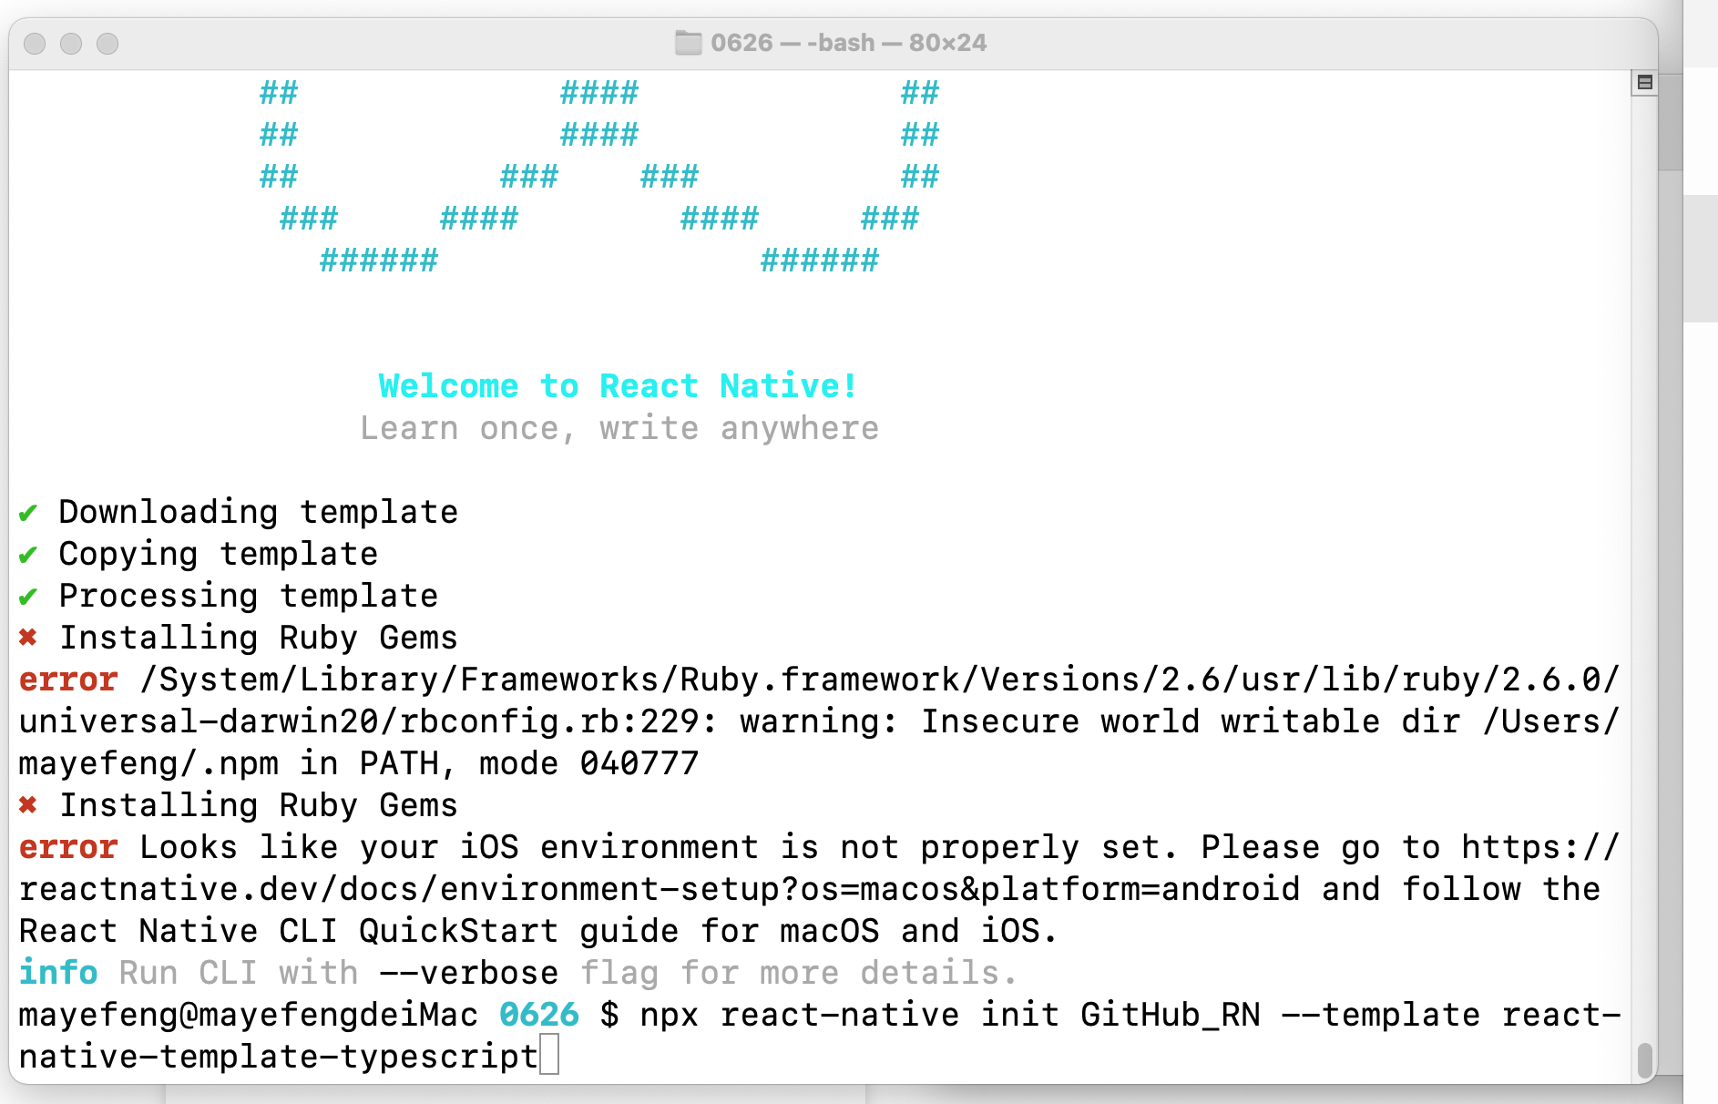The width and height of the screenshot is (1718, 1104).
Task: Click the "Learn once, write anywhere" tagline
Action: click(x=619, y=428)
